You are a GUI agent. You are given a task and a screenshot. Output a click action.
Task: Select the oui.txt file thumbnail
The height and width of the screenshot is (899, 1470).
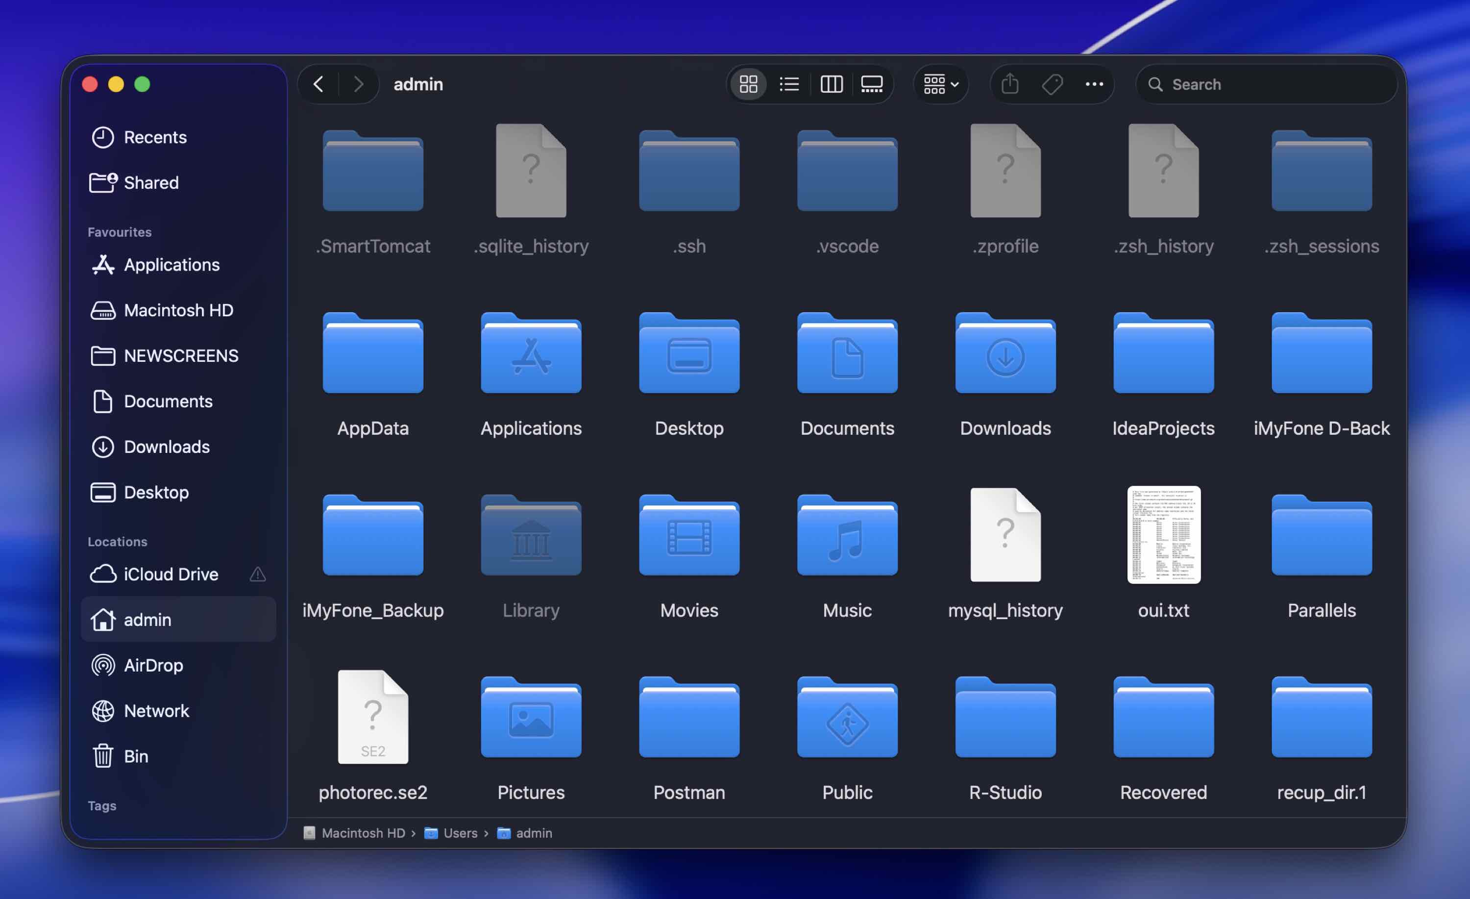tap(1163, 535)
